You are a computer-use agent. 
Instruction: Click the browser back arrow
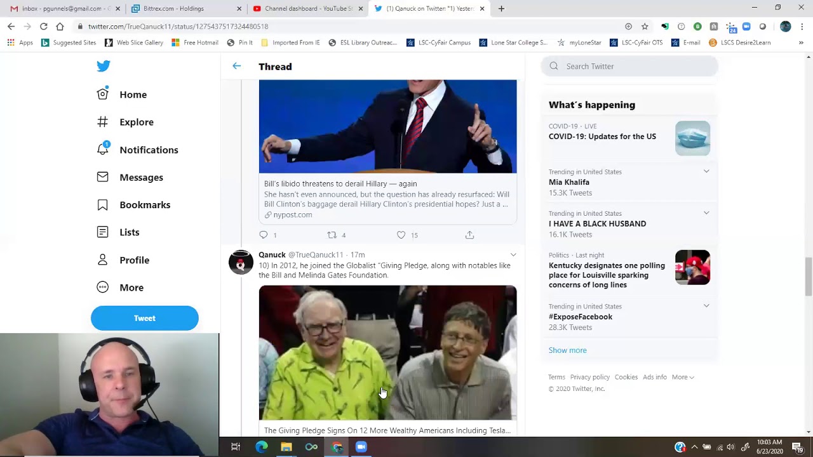[x=11, y=26]
